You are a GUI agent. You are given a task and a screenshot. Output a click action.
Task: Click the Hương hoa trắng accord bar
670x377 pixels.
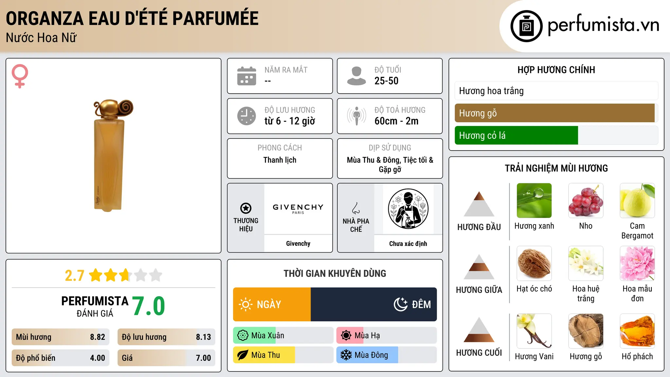556,91
